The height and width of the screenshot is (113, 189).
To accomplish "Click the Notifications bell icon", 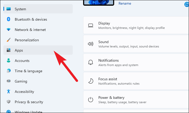I will [91, 62].
